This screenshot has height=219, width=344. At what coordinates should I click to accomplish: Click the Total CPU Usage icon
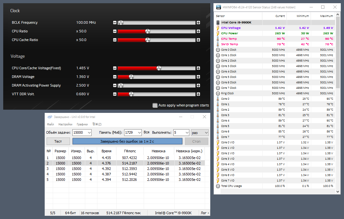point(218,186)
